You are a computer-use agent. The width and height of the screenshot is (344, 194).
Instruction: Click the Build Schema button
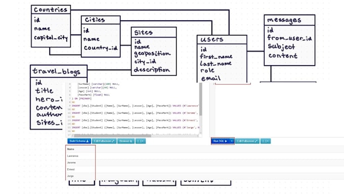(79, 141)
